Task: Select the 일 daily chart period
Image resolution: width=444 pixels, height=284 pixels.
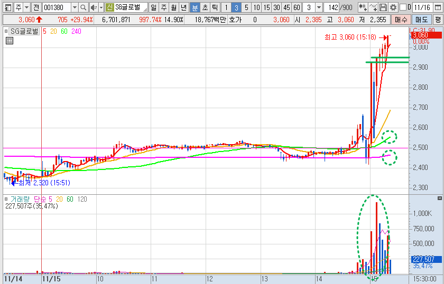Action: tap(153, 7)
